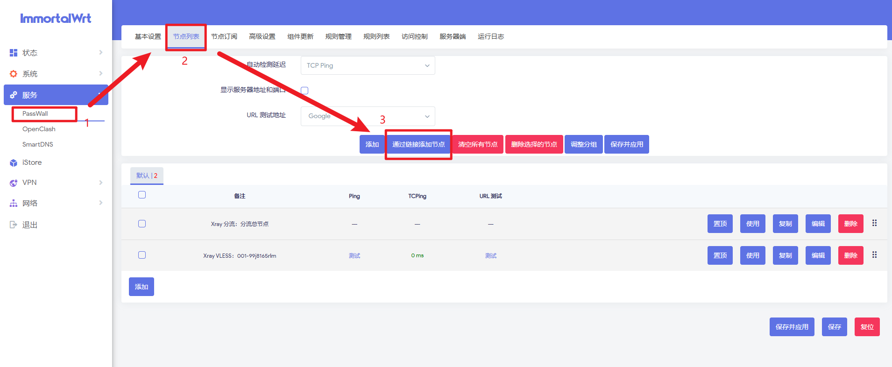Click the ImmortalWrt logo
The image size is (892, 367).
pyautogui.click(x=56, y=18)
